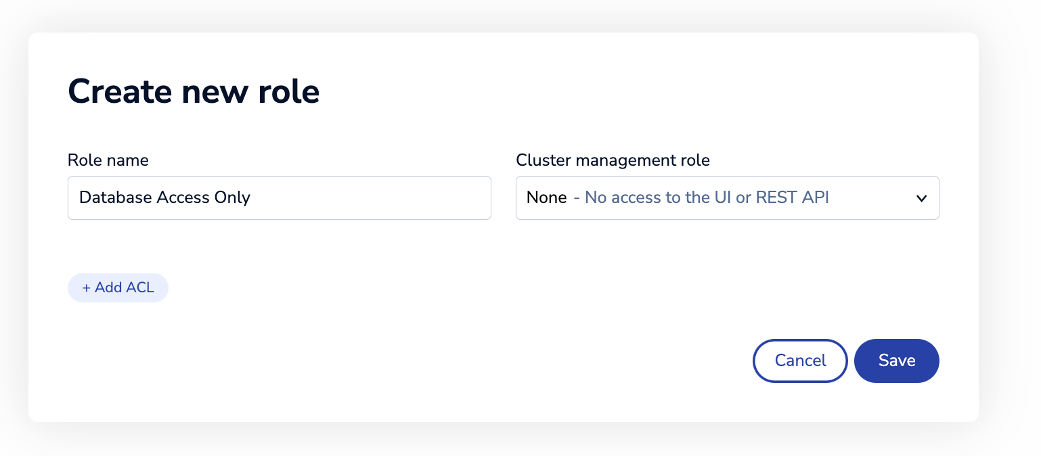Click the "ACL" text in Add ACL pill

pyautogui.click(x=139, y=288)
